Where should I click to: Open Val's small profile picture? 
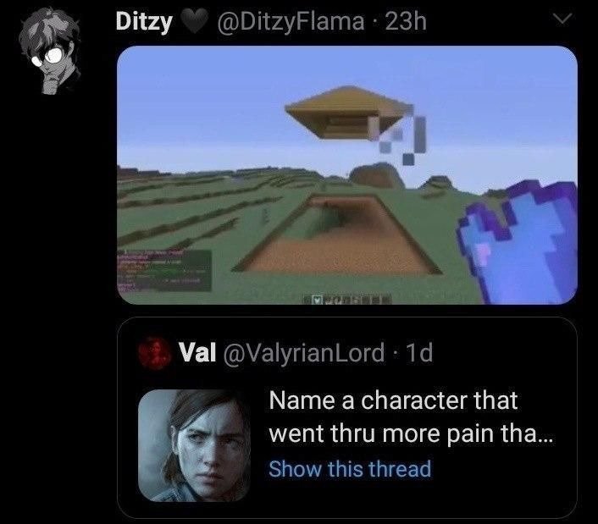158,352
